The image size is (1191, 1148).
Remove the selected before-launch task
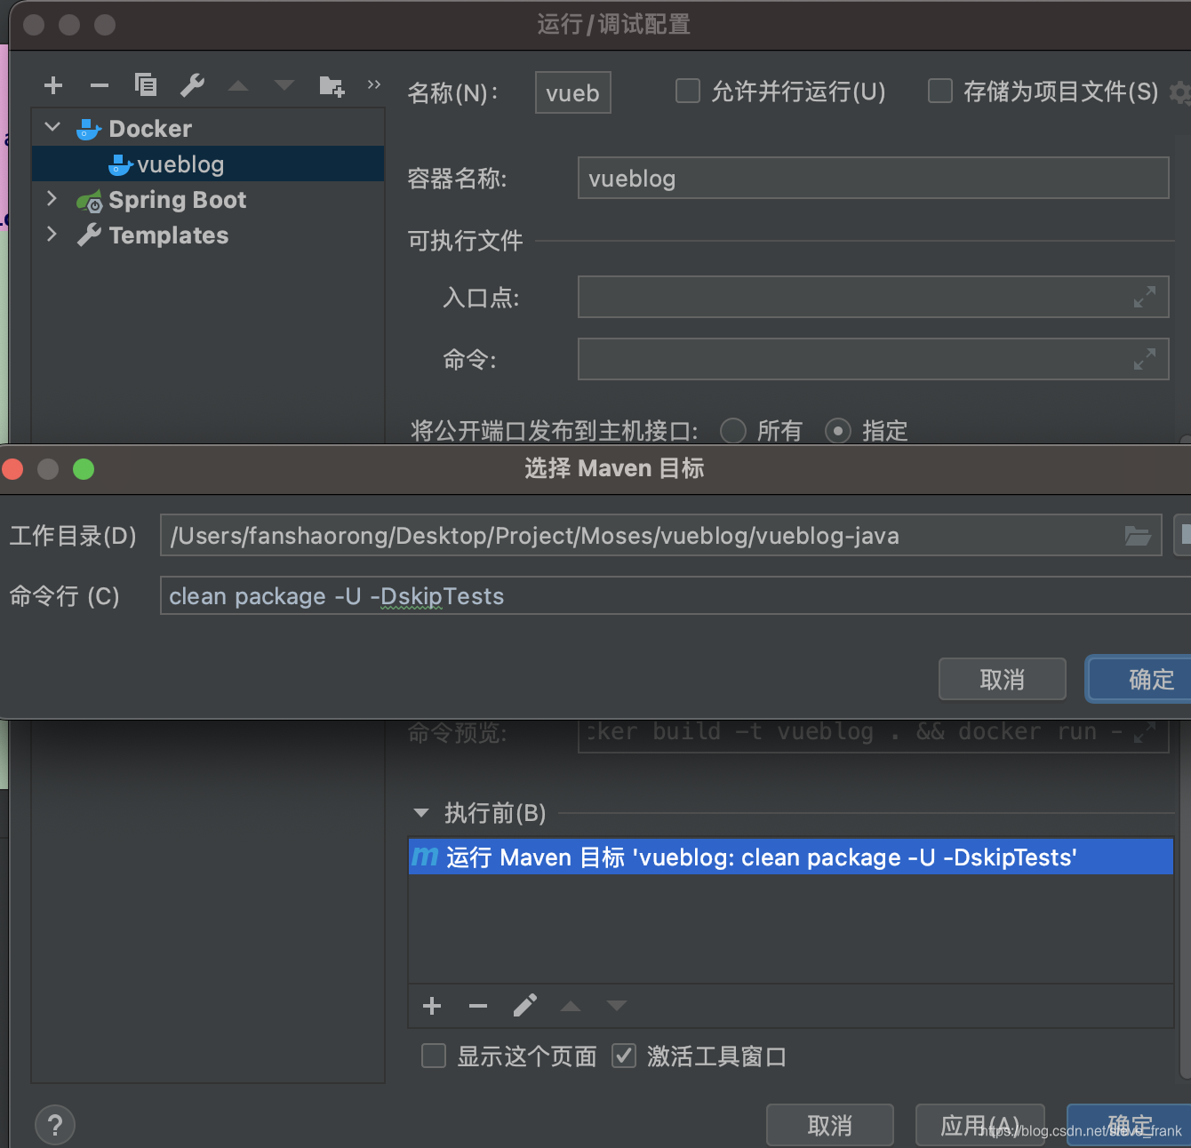(x=478, y=1006)
